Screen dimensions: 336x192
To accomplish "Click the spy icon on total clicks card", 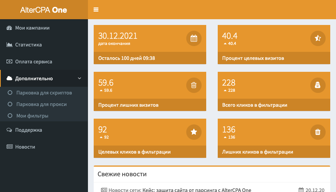I will (x=318, y=85).
